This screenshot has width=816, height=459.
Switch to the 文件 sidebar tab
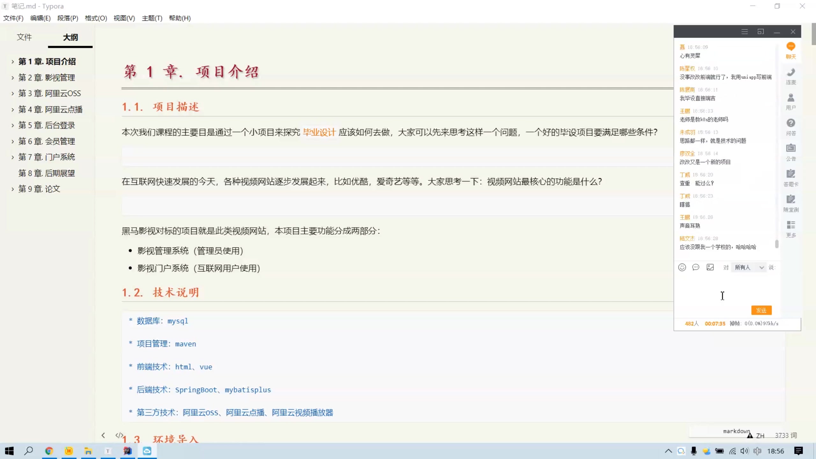click(24, 37)
